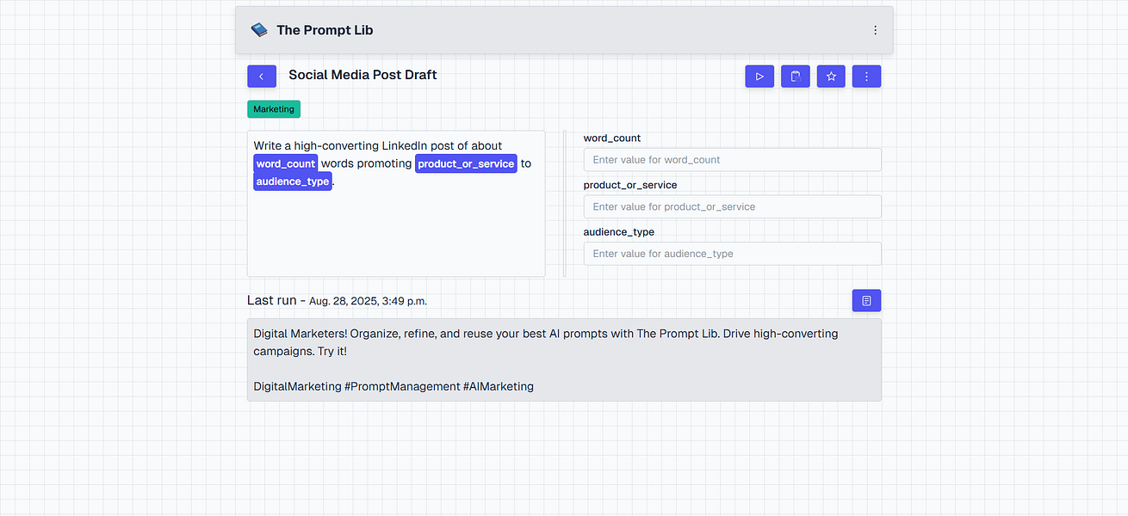1128x516 pixels.
Task: Click the audience_type chip in the prompt
Action: click(x=292, y=181)
